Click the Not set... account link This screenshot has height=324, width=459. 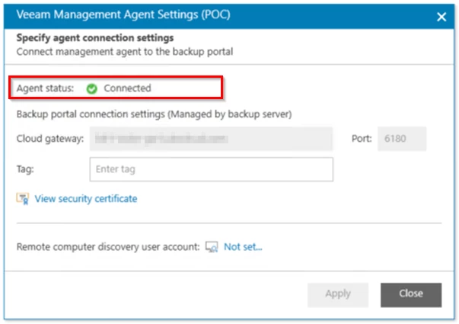tap(243, 247)
